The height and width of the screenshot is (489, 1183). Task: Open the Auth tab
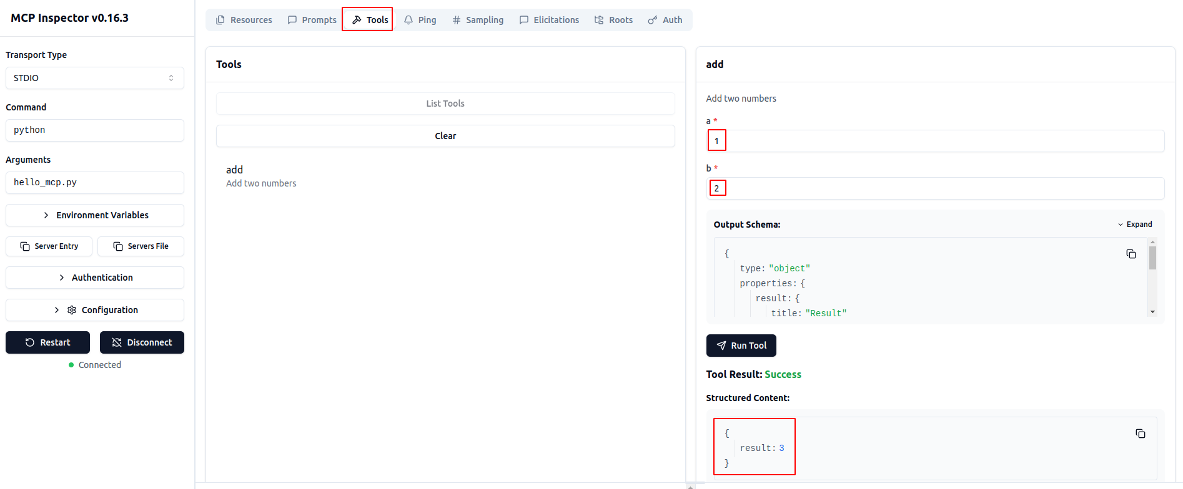[x=665, y=20]
